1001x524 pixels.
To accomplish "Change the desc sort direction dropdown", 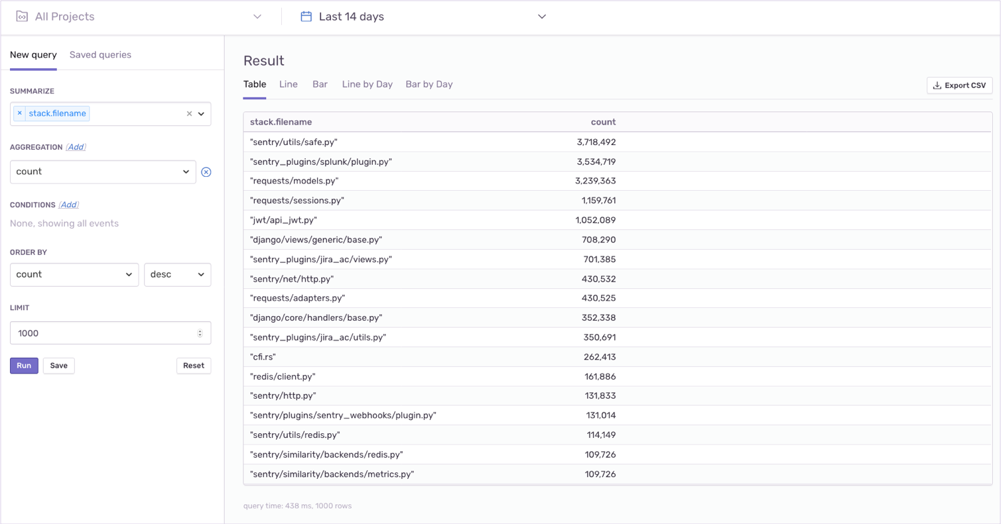I will (x=177, y=274).
